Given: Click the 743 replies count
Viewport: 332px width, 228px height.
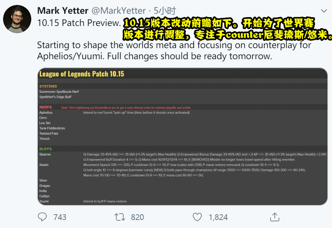Looking at the screenshot, I should coord(60,217).
